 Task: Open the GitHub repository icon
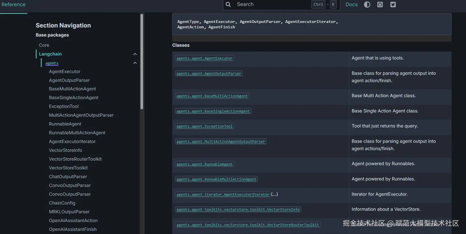click(x=380, y=5)
